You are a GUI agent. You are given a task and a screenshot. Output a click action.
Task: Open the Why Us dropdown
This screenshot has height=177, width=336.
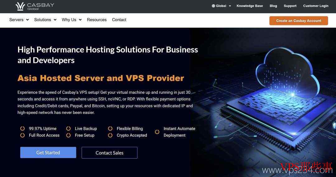[x=72, y=20]
